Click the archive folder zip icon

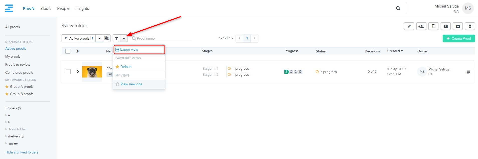pyautogui.click(x=445, y=26)
